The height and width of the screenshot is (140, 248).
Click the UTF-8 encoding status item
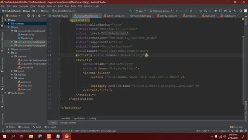click(215, 131)
